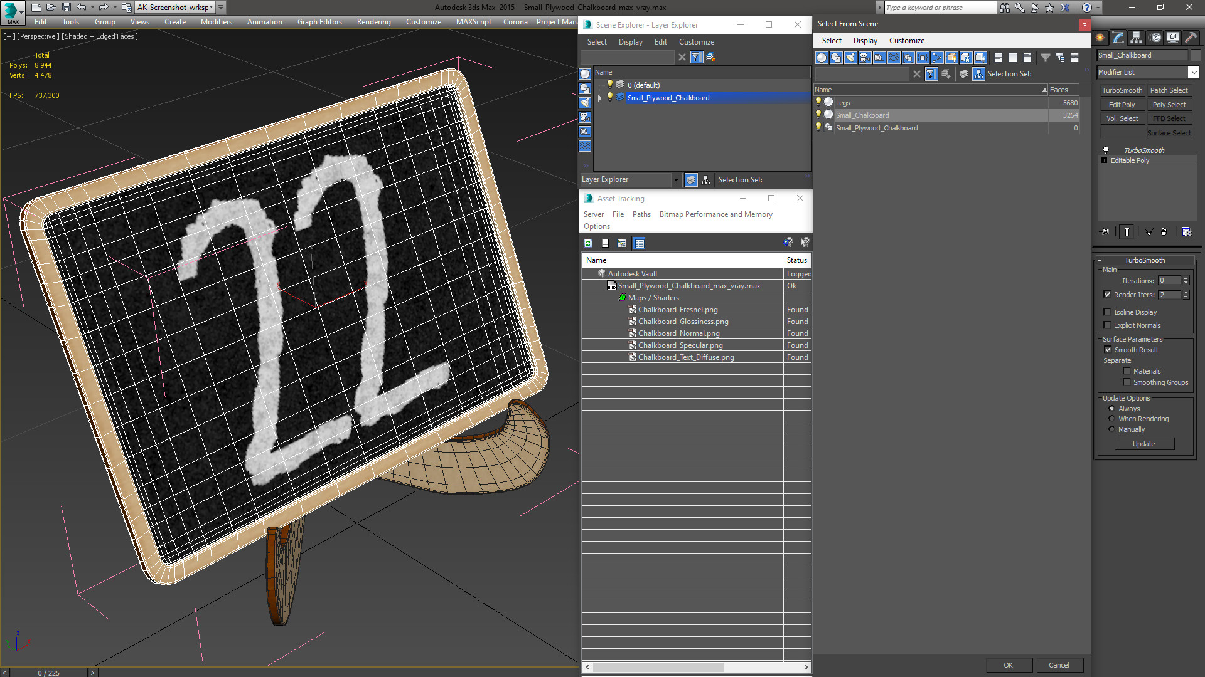Open the Utilities hammer tab
The width and height of the screenshot is (1205, 677).
(1191, 38)
